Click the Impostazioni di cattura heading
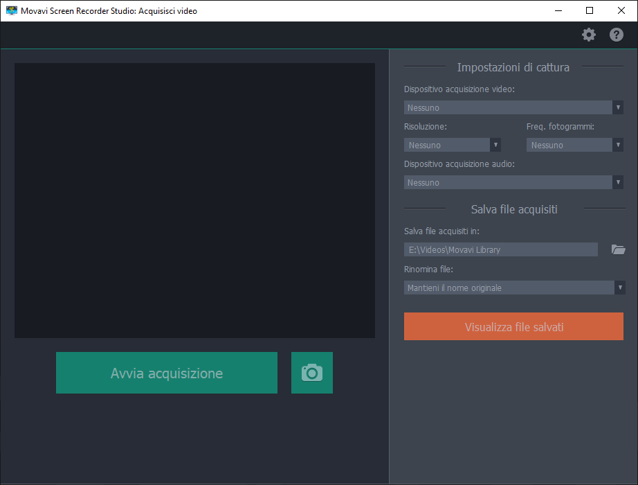The width and height of the screenshot is (638, 485). pos(513,67)
